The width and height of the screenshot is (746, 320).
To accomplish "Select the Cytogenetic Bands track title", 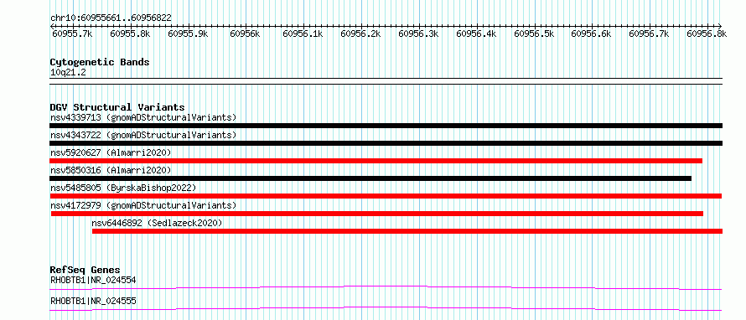I will pos(100,62).
